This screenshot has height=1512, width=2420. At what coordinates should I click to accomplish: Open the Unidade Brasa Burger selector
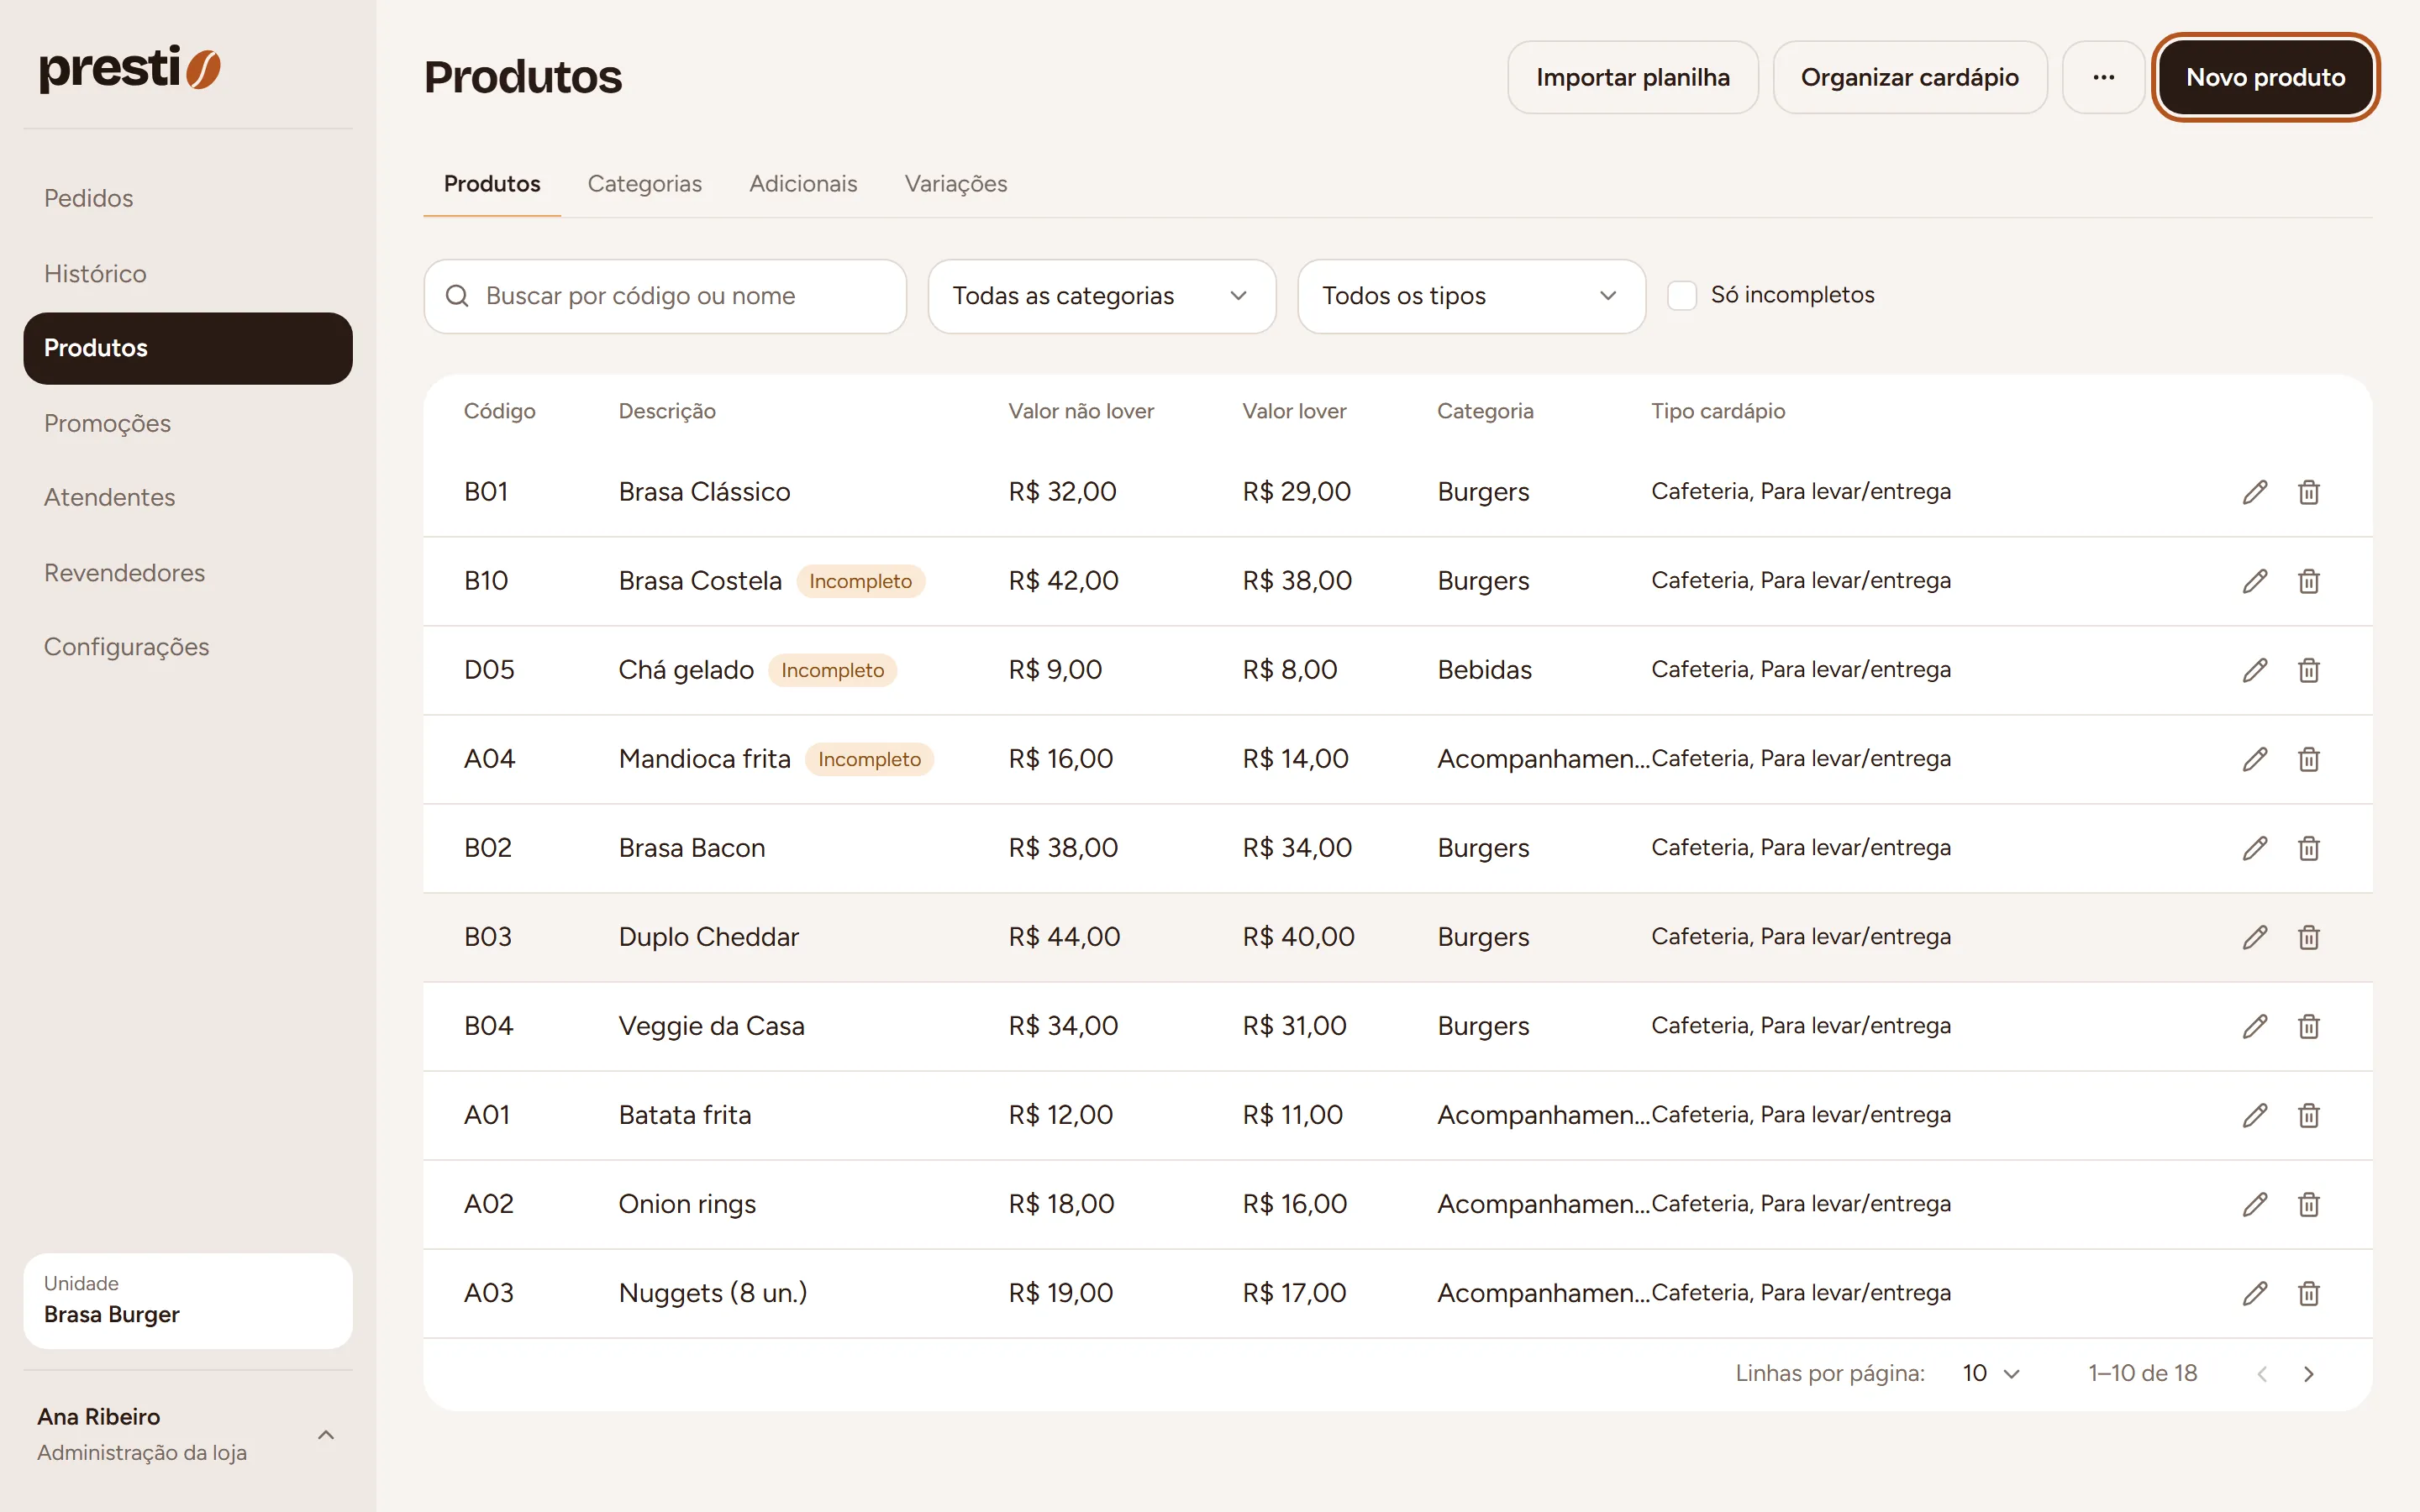click(x=188, y=1300)
